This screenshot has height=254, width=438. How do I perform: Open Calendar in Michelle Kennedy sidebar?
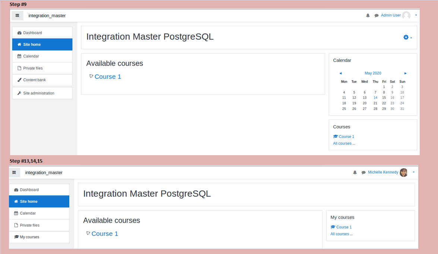click(39, 213)
